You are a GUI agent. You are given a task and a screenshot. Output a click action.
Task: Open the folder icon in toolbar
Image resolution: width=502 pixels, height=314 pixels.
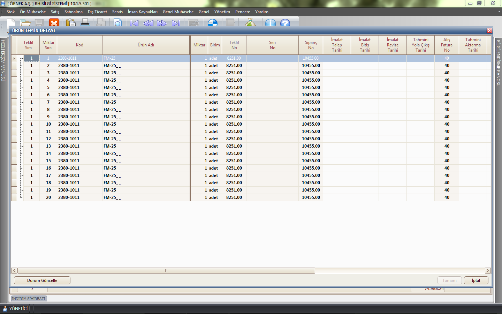point(25,23)
